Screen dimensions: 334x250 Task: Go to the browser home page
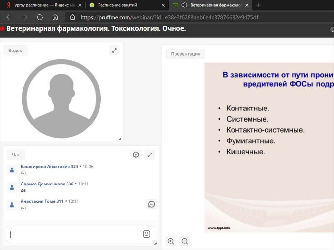[55, 17]
